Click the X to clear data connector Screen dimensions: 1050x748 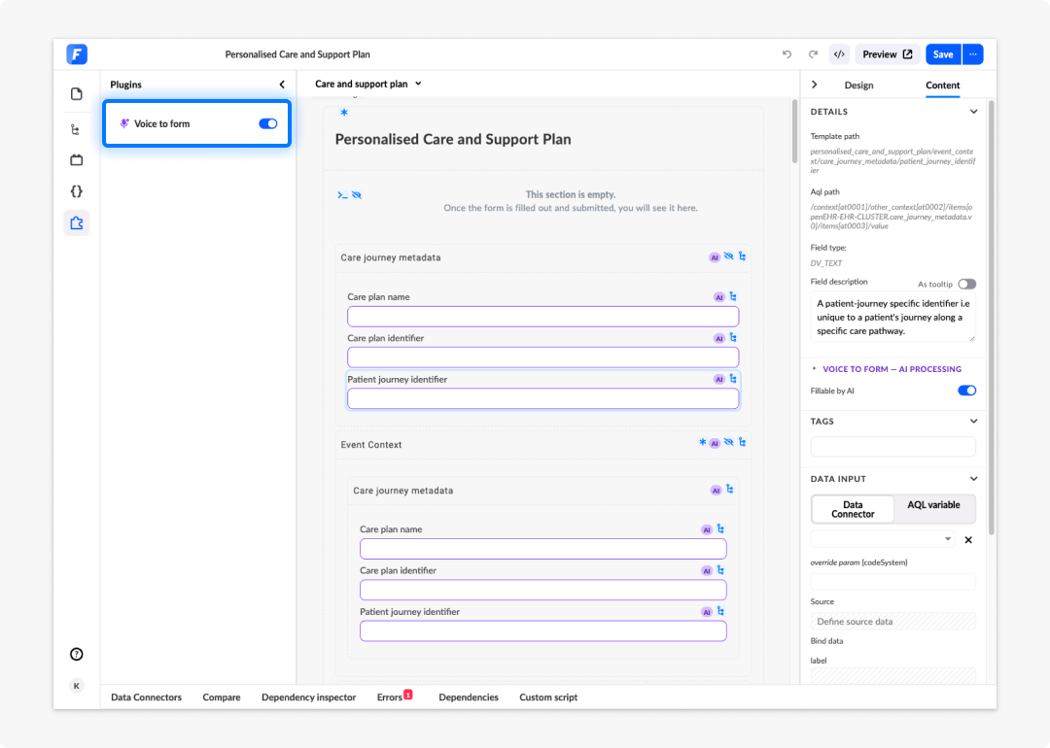click(x=968, y=540)
